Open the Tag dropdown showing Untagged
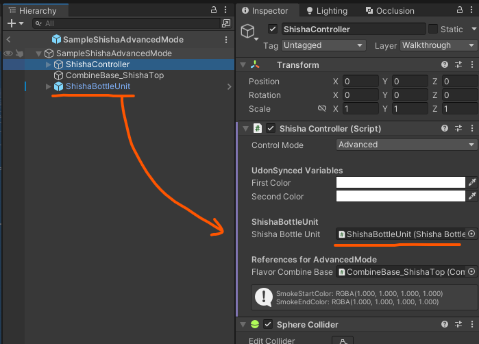479x344 pixels. click(323, 45)
